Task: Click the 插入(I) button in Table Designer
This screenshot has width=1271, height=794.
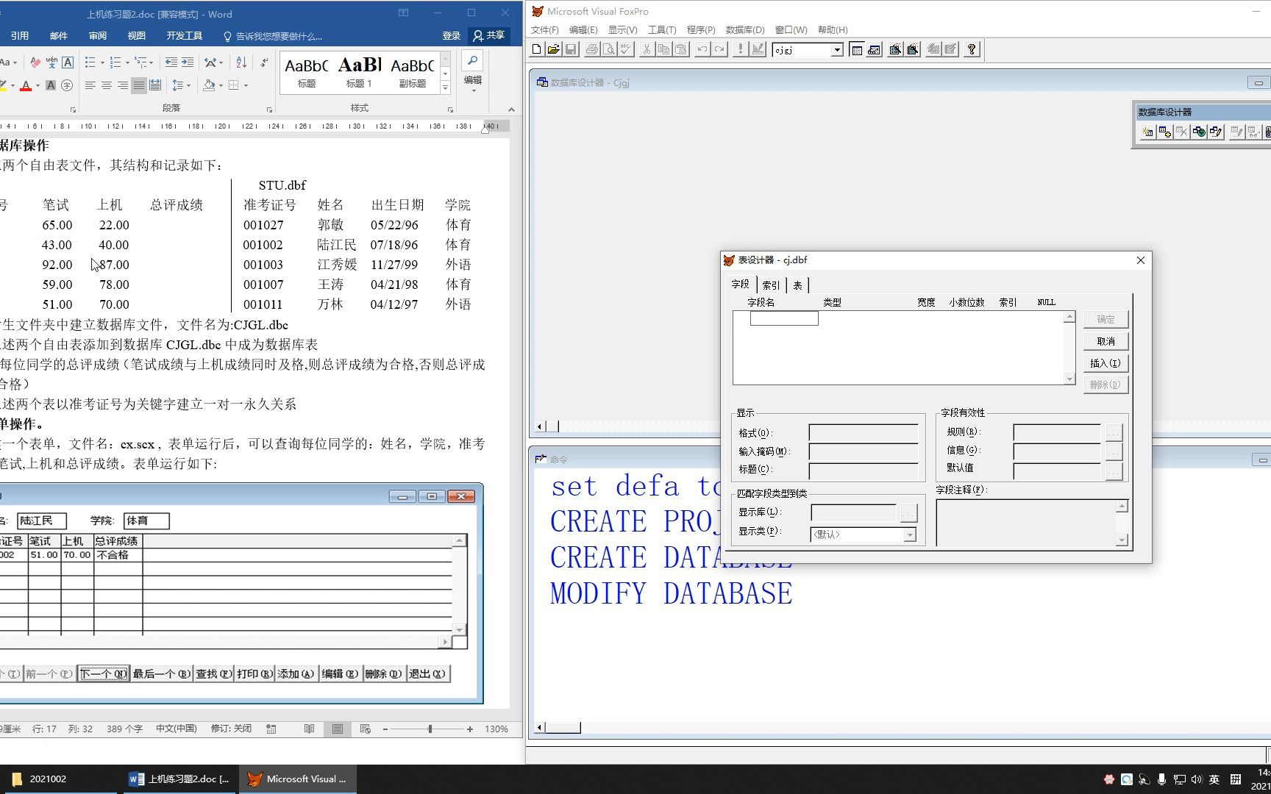Action: (x=1106, y=363)
